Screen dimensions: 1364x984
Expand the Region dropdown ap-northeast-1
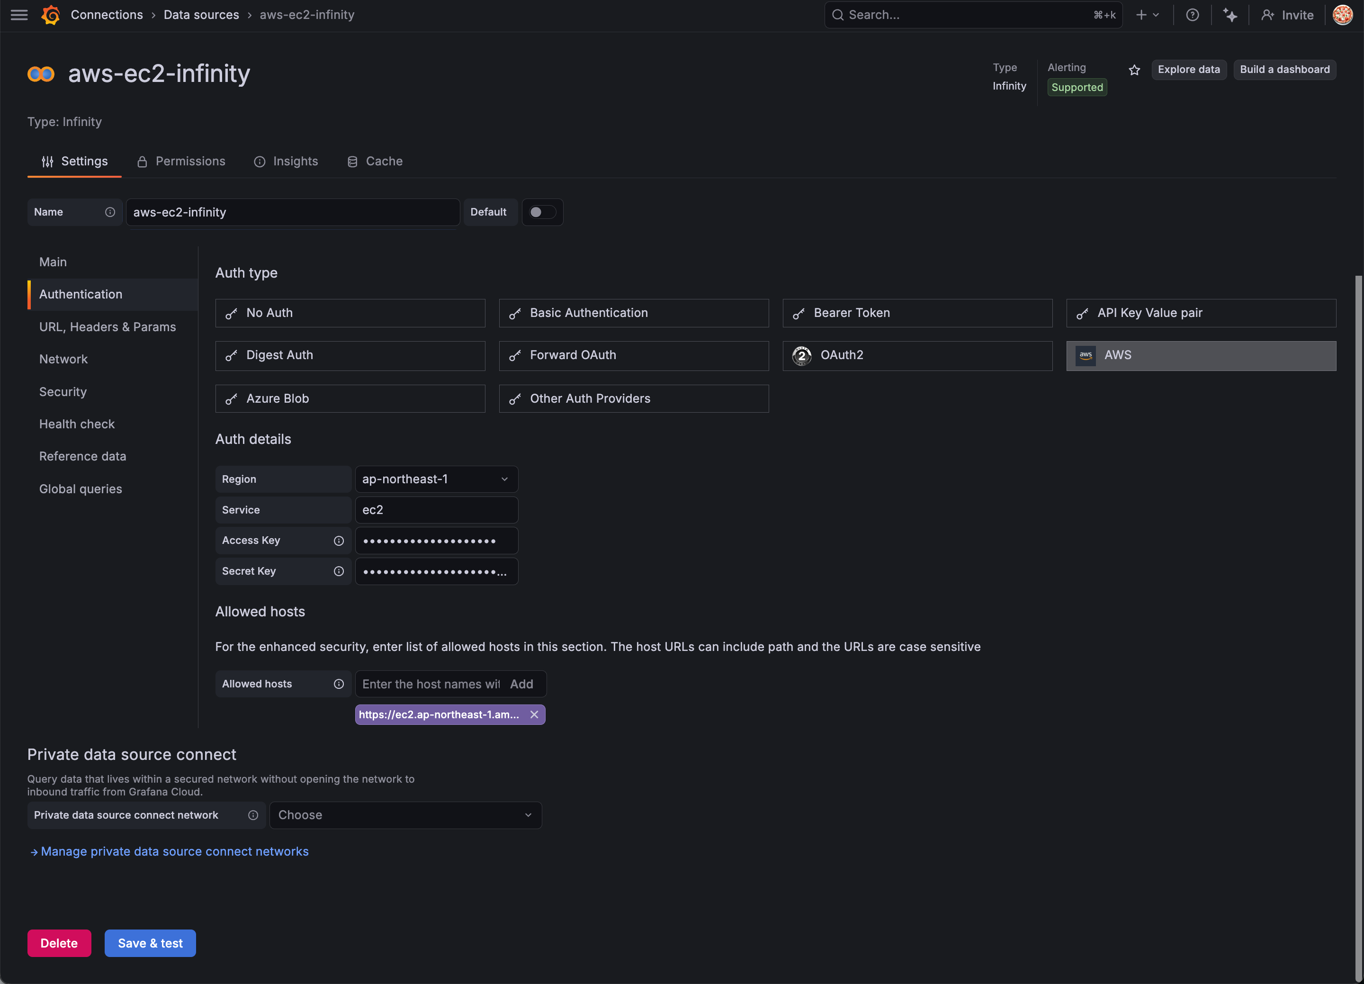tap(436, 479)
